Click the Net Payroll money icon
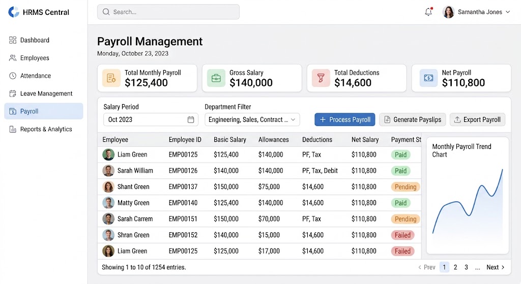 428,78
